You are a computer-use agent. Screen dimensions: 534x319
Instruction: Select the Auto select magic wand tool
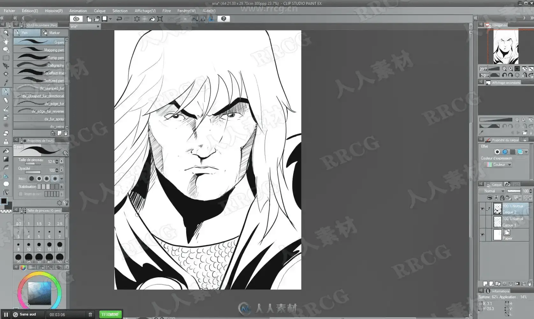click(x=6, y=74)
